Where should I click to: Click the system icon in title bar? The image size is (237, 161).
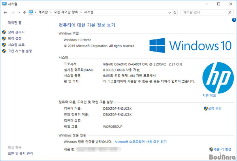tap(4, 4)
